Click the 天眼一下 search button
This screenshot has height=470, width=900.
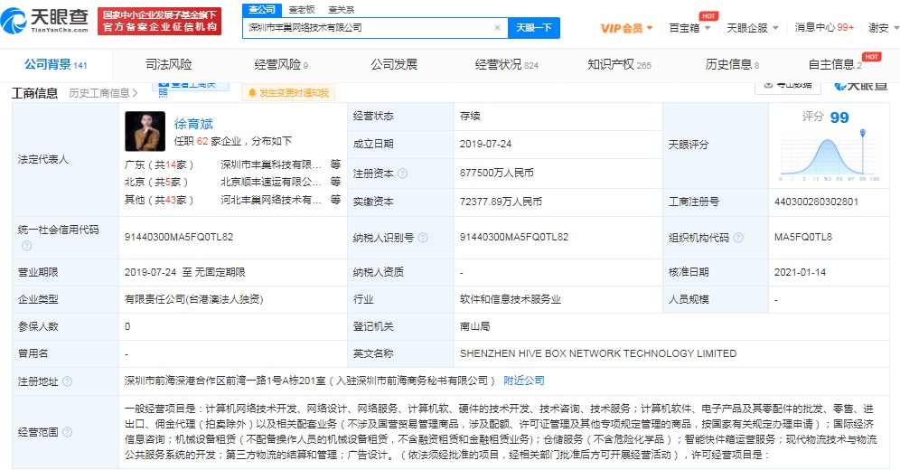tap(534, 27)
